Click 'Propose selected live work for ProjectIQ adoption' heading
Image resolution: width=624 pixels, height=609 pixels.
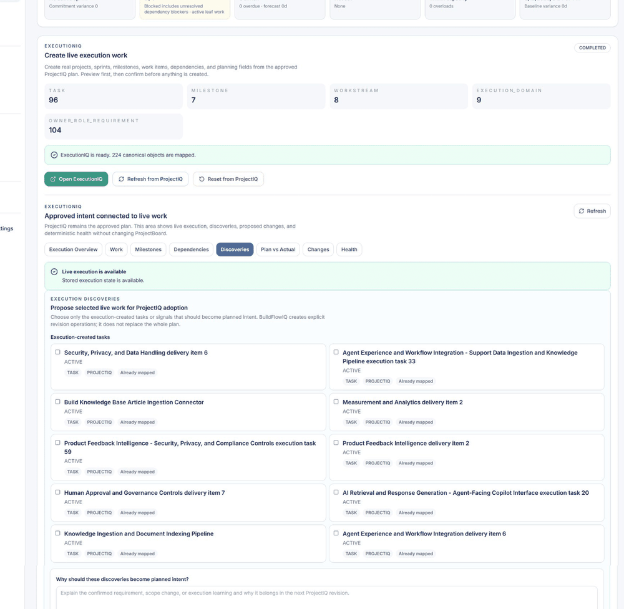[119, 308]
